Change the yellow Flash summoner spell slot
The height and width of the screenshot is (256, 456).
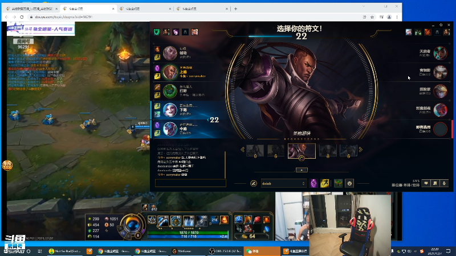point(325,183)
